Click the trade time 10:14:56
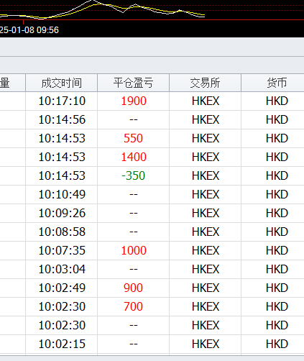Image resolution: width=304 pixels, height=361 pixels. (x=62, y=119)
